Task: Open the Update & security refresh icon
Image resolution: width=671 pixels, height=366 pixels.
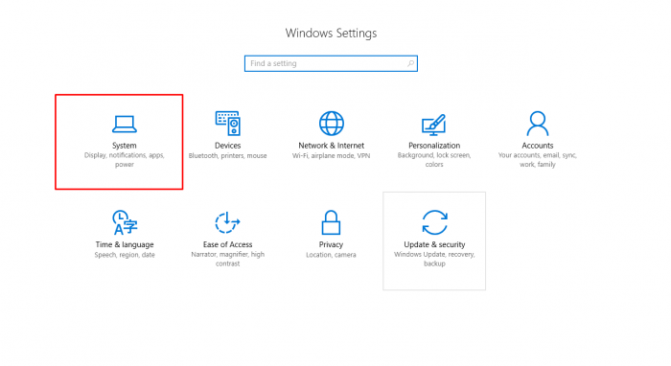Action: (x=434, y=222)
